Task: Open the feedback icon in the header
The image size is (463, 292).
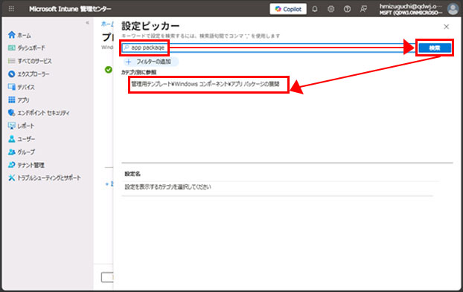Action: [363, 9]
